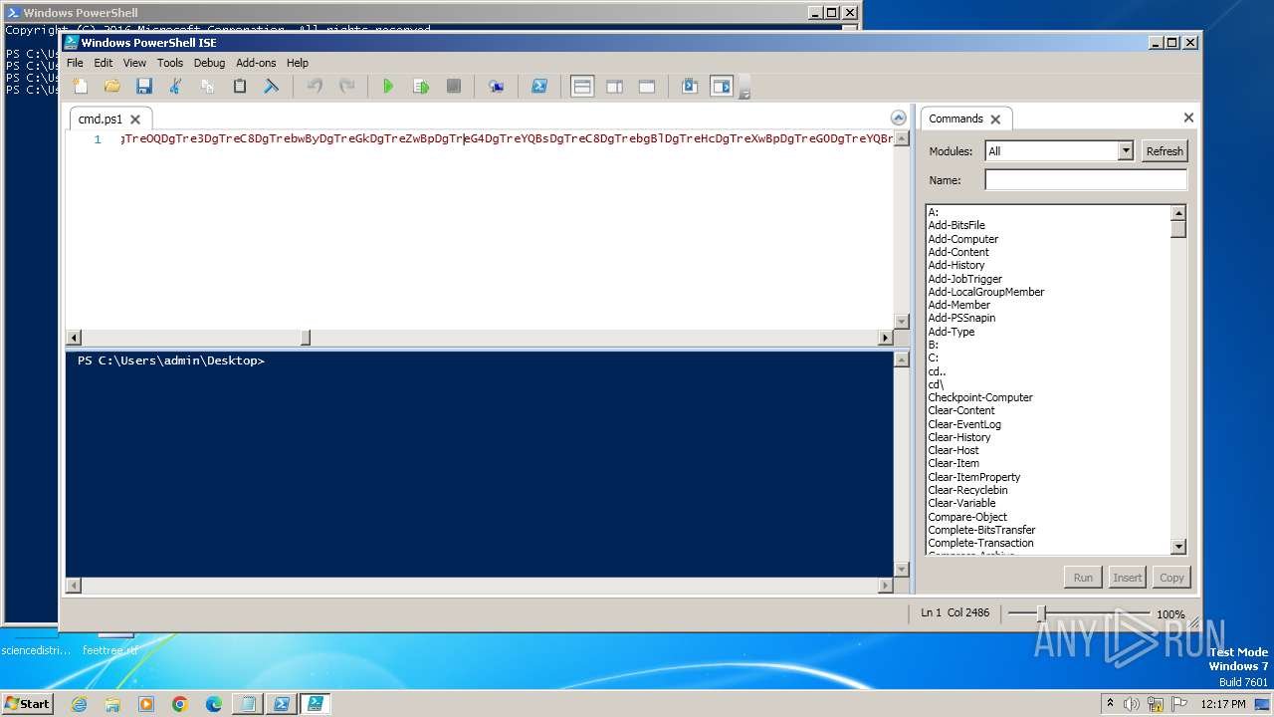The width and height of the screenshot is (1274, 717).
Task: Open the Debug menu
Action: coord(209,63)
